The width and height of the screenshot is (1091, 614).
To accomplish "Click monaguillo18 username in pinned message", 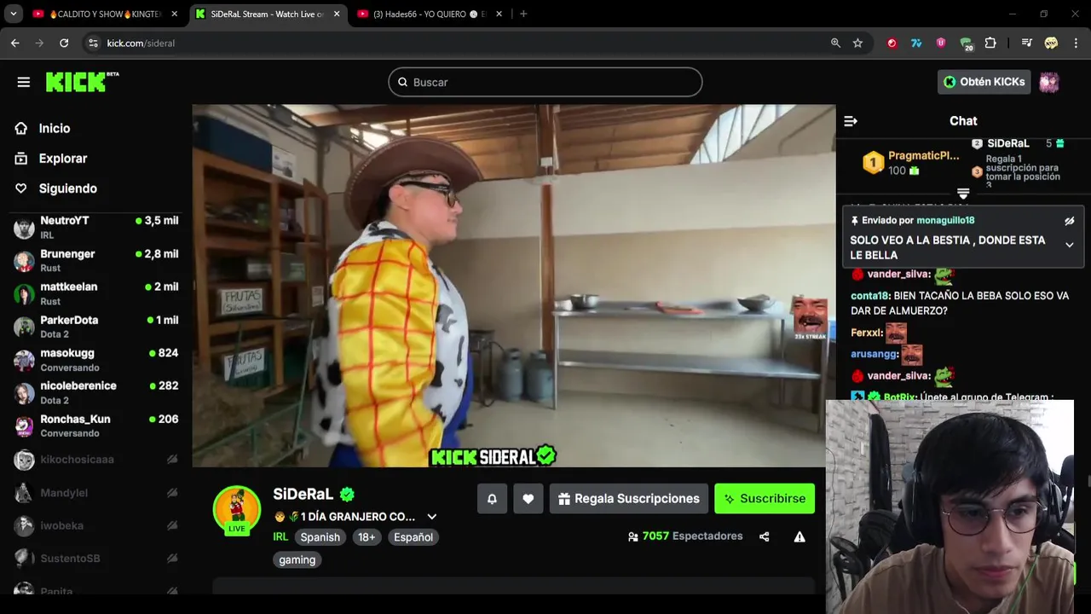I will coord(945,220).
